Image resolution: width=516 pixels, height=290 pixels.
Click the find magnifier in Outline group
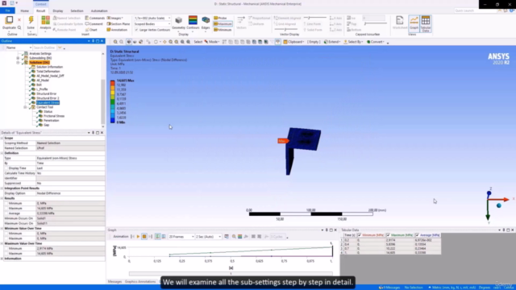pyautogui.click(x=19, y=27)
